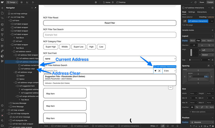215x128 pixels.
Task: Open the Logic flow icon in sidebar
Action: [2, 51]
